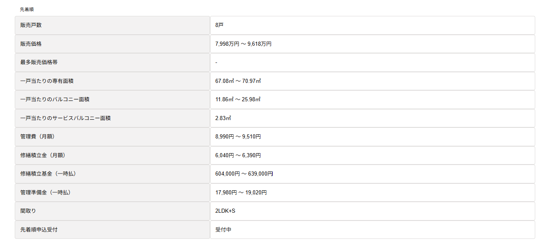Image resolution: width=543 pixels, height=245 pixels.
Task: Select the 11.86㎡～25.98㎡ balcony value
Action: (x=238, y=100)
